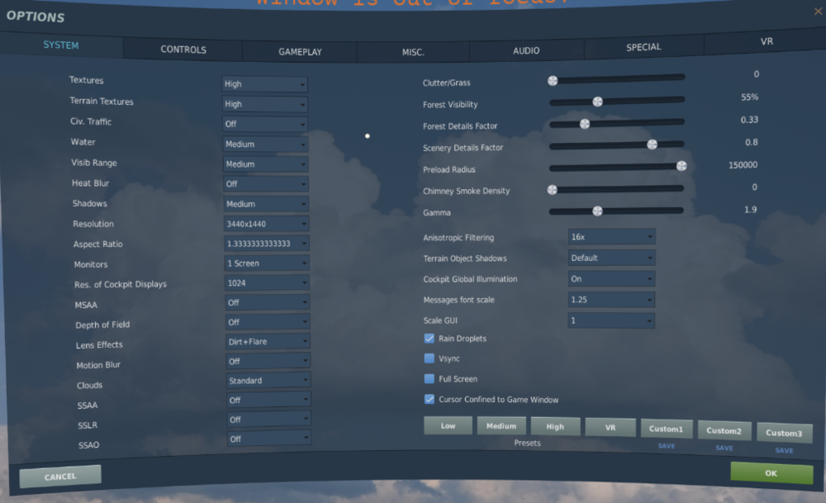Open the Anisotropic Filtering 16x dropdown
Viewport: 826px width, 503px height.
(x=611, y=237)
